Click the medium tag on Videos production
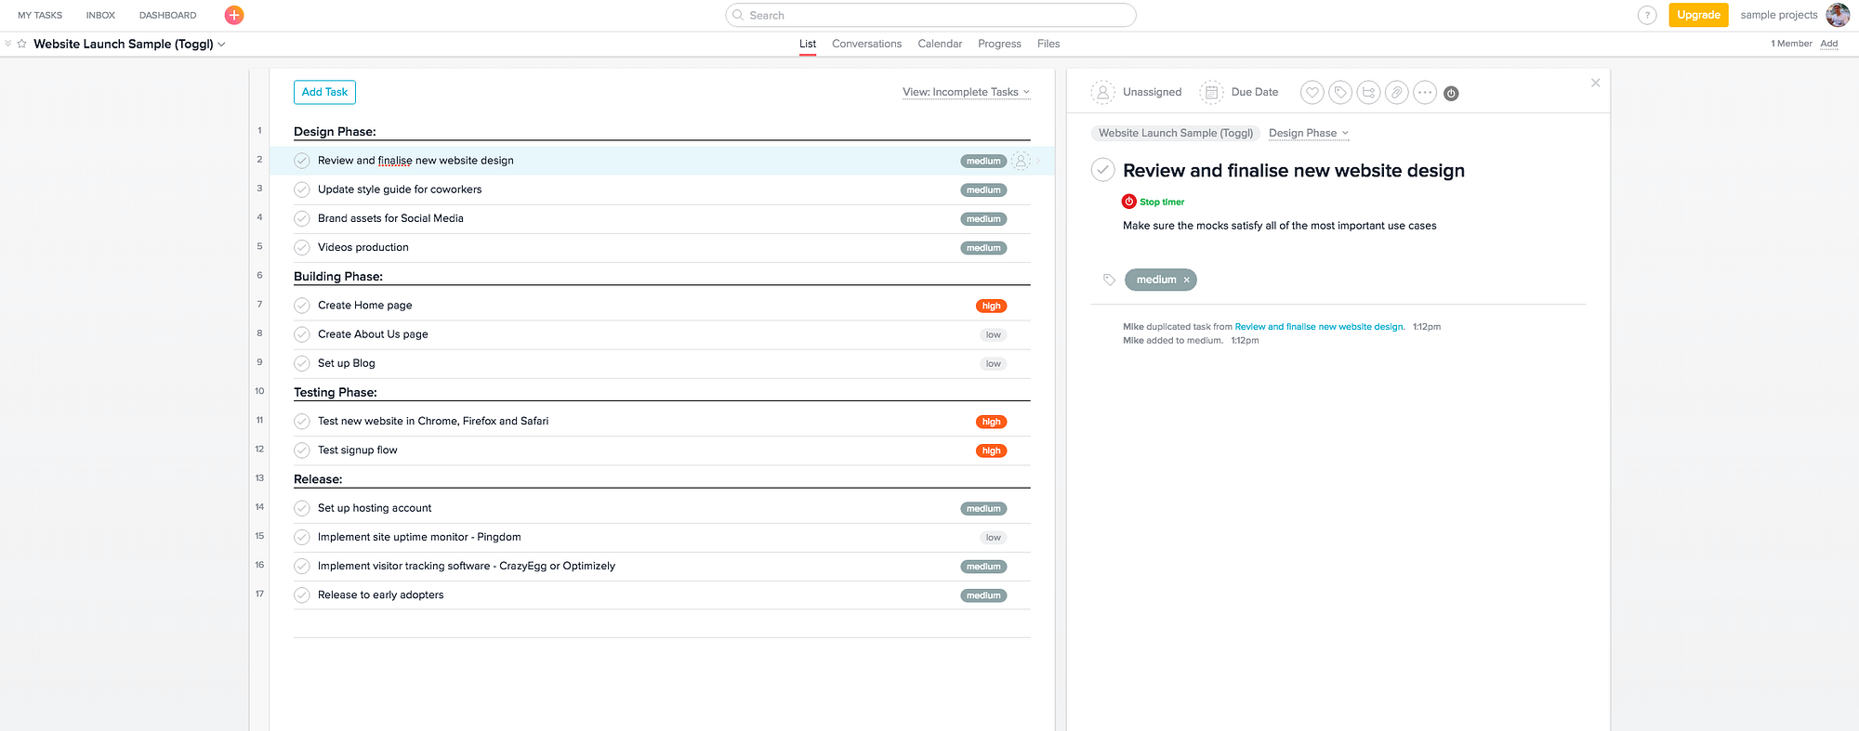1859x731 pixels. 983,248
